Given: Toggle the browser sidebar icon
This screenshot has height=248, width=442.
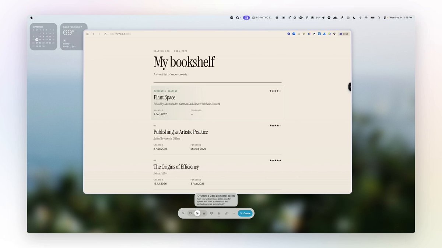Looking at the screenshot, I should pyautogui.click(x=88, y=34).
